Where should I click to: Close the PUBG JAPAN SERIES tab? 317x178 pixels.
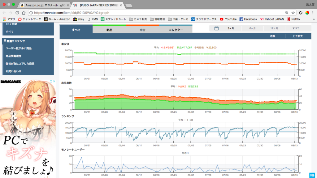click(x=121, y=5)
